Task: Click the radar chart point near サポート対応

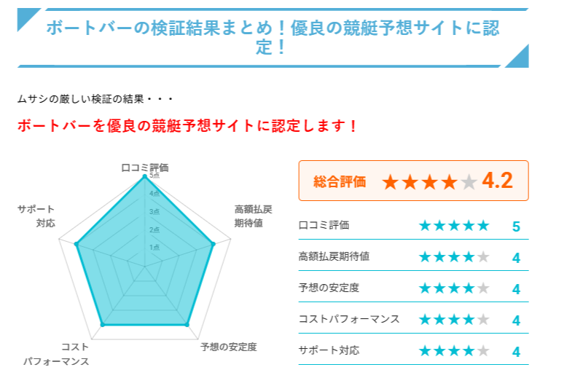Action: click(x=77, y=244)
